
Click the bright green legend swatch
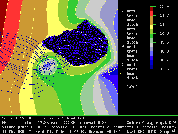coord(152,36)
